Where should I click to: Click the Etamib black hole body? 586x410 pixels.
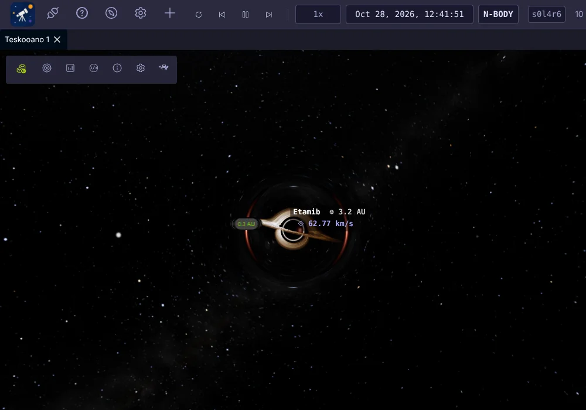click(292, 231)
